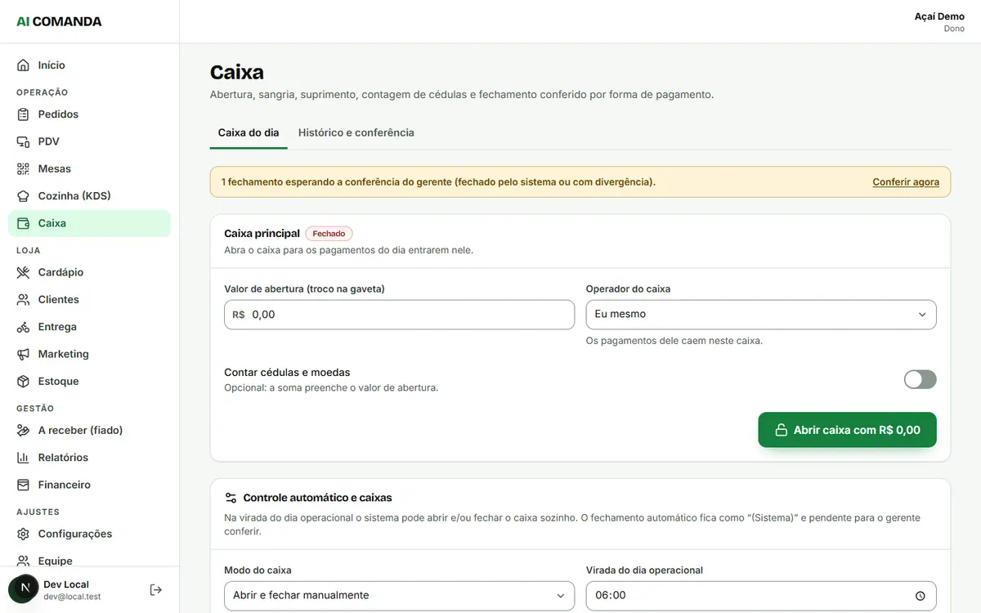Image resolution: width=981 pixels, height=613 pixels.
Task: Click the A receber (fiado) icon
Action: pyautogui.click(x=23, y=431)
